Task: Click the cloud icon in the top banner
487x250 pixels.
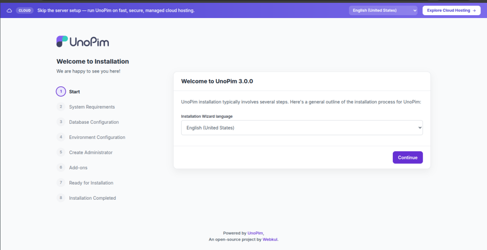Action: (x=10, y=10)
